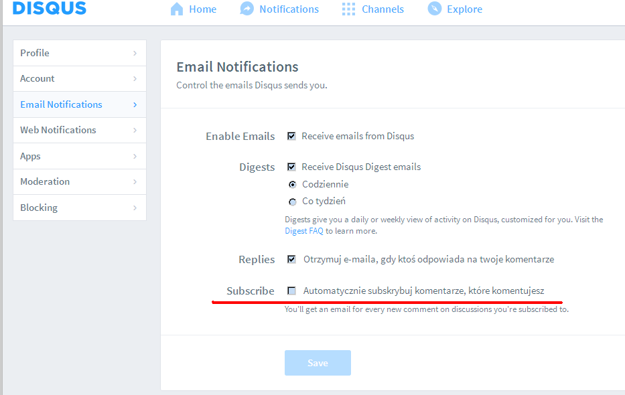The image size is (625, 395).
Task: Click the Channels grid icon
Action: point(348,9)
